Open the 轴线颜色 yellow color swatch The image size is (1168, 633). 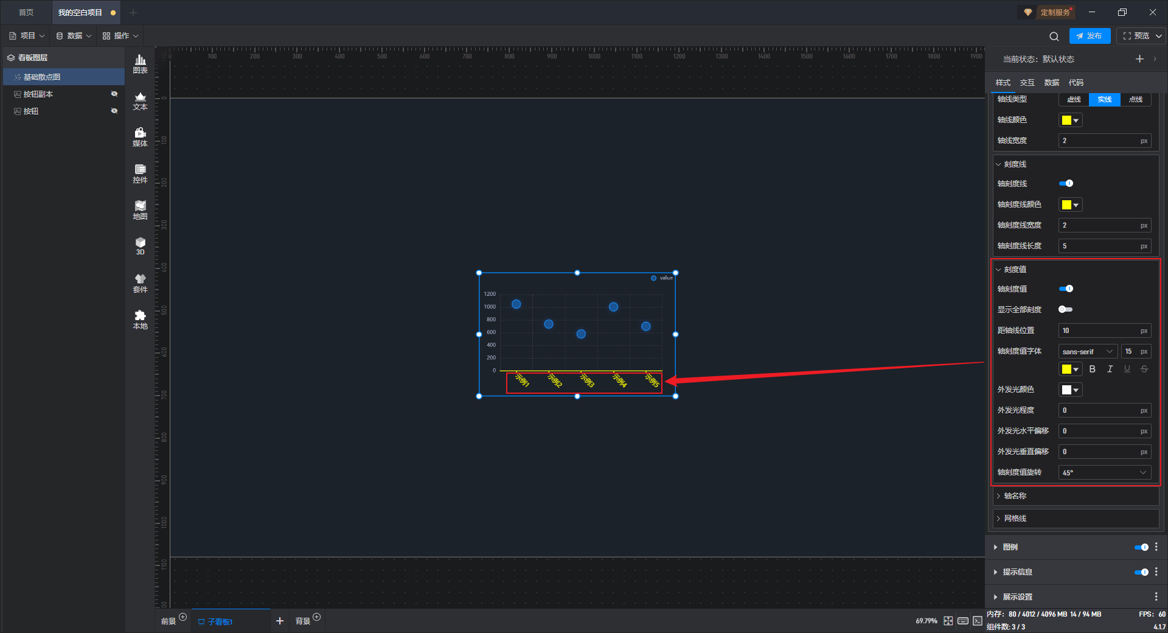pos(1070,120)
